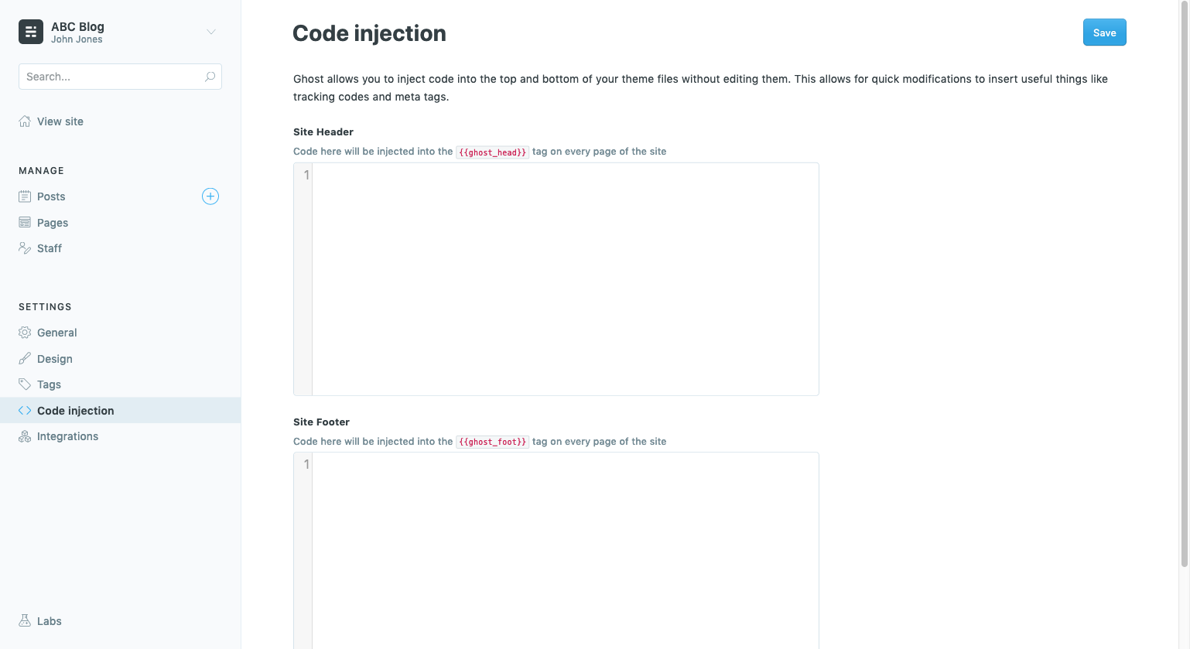Expand the ABC Blog account dropdown
This screenshot has height=649, width=1190.
click(x=210, y=32)
